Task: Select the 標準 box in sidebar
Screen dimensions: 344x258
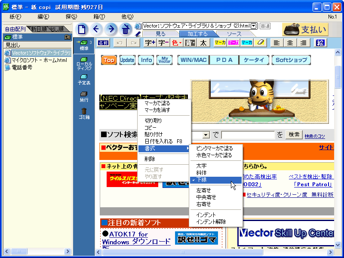Action: click(x=84, y=46)
